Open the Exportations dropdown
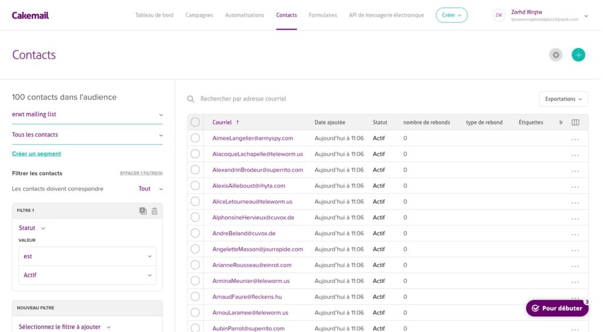The image size is (603, 332). pyautogui.click(x=564, y=99)
